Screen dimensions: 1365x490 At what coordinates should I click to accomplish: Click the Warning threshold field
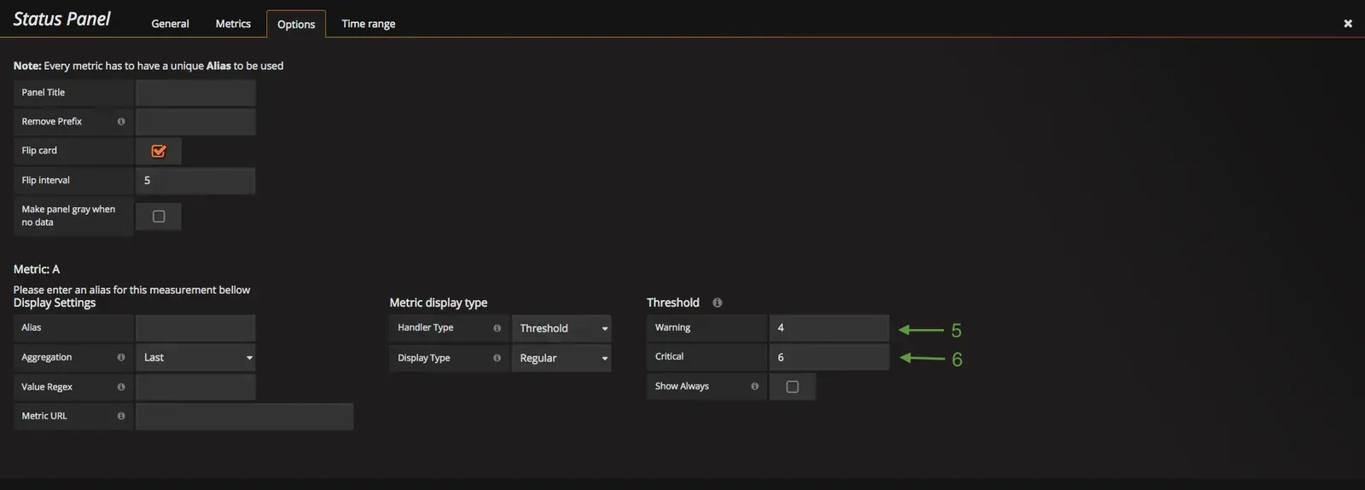coord(829,328)
